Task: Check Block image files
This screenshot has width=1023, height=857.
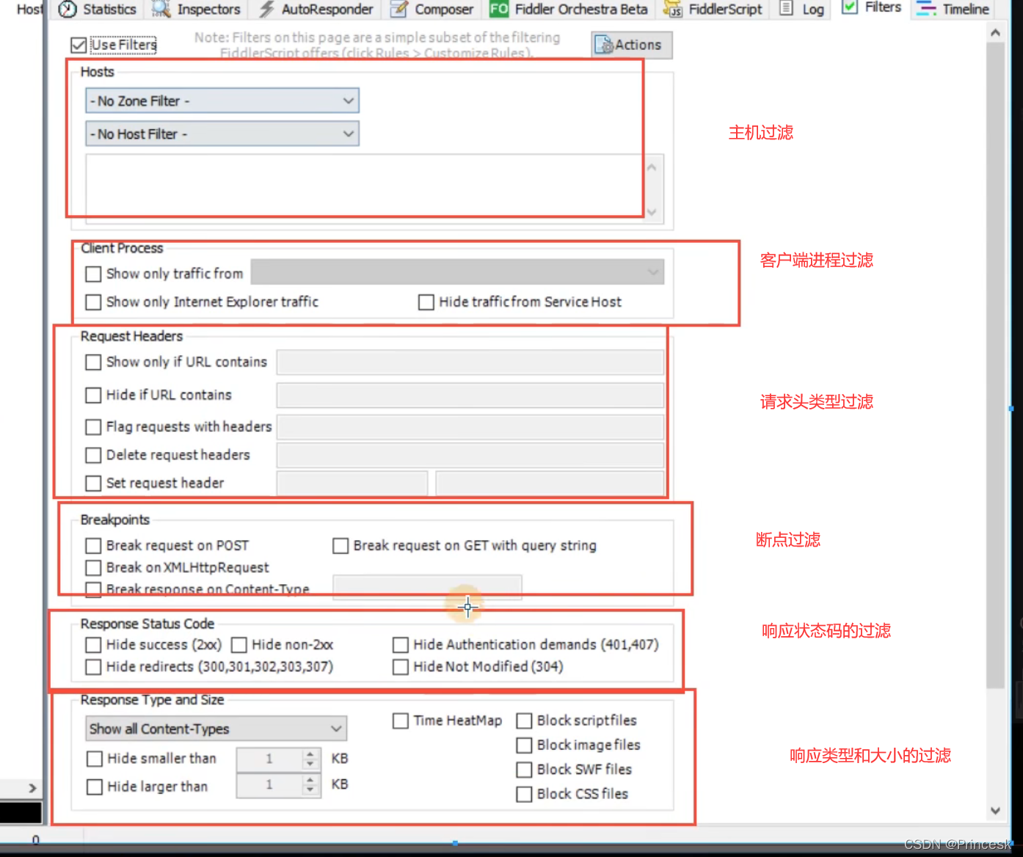Action: [x=524, y=745]
